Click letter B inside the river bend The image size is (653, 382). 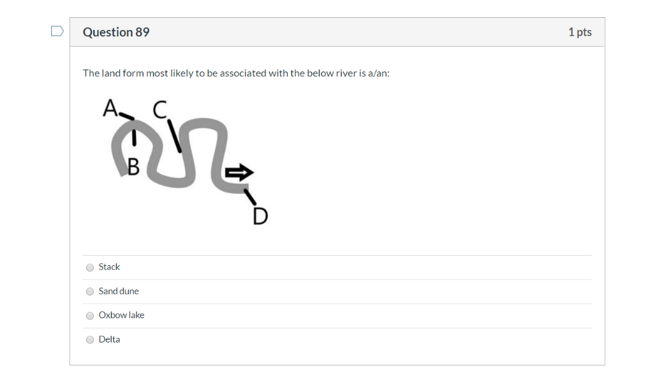(x=133, y=167)
